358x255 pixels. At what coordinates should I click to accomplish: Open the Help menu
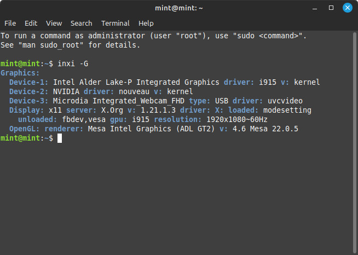tap(146, 24)
